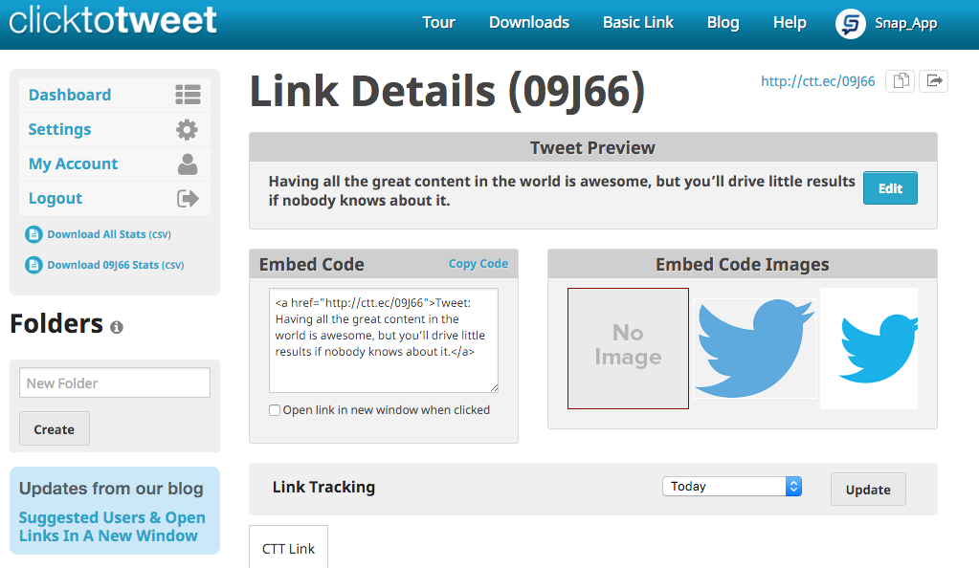Image resolution: width=979 pixels, height=568 pixels.
Task: Open the Blog navigation item
Action: [723, 22]
